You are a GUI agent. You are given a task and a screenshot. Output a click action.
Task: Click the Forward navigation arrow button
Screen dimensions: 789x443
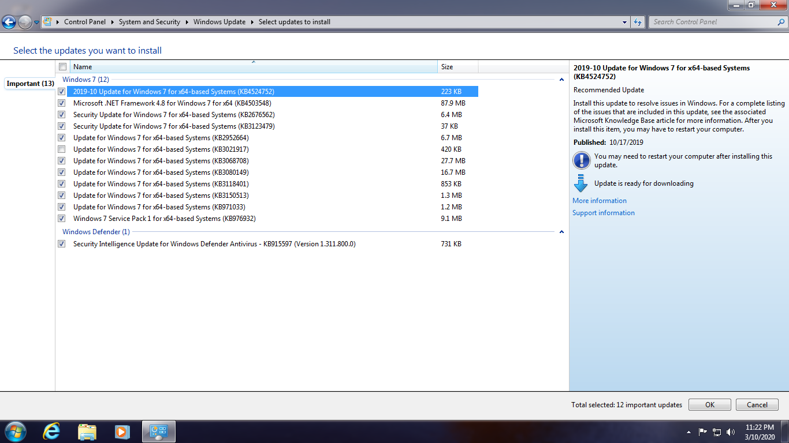pyautogui.click(x=25, y=22)
